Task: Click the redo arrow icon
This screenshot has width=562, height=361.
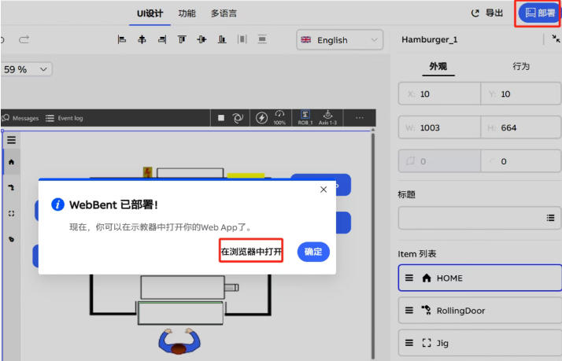Action: click(x=24, y=39)
